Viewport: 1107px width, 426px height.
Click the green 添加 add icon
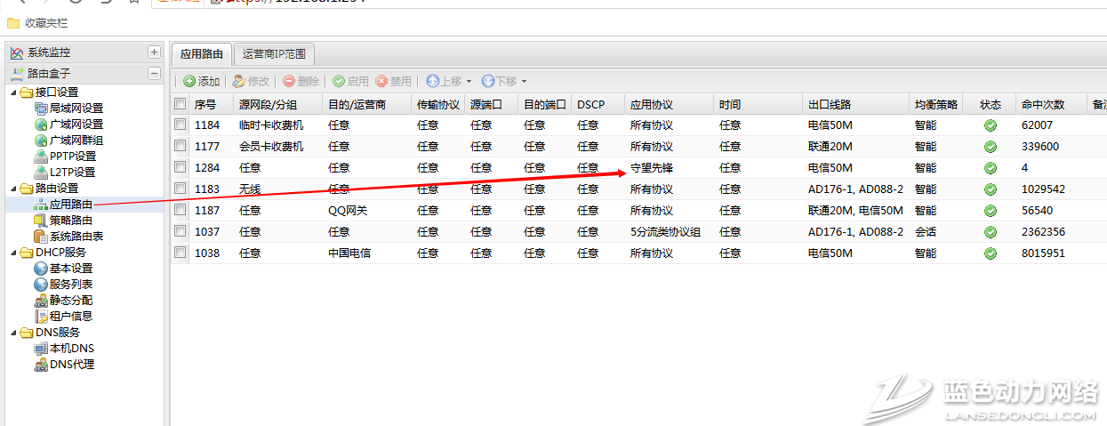[189, 81]
